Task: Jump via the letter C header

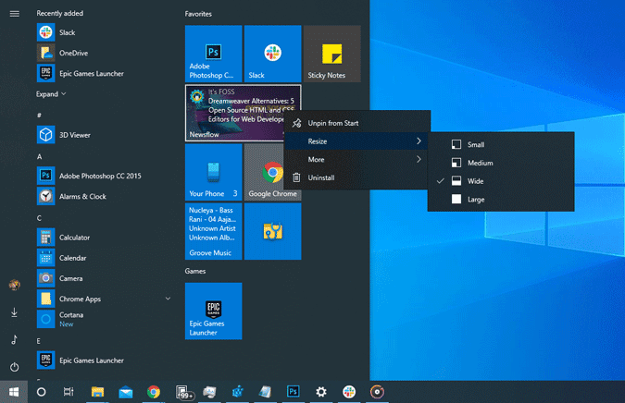Action: pos(39,218)
